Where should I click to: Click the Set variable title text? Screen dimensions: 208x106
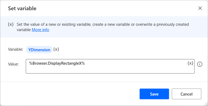22,8
